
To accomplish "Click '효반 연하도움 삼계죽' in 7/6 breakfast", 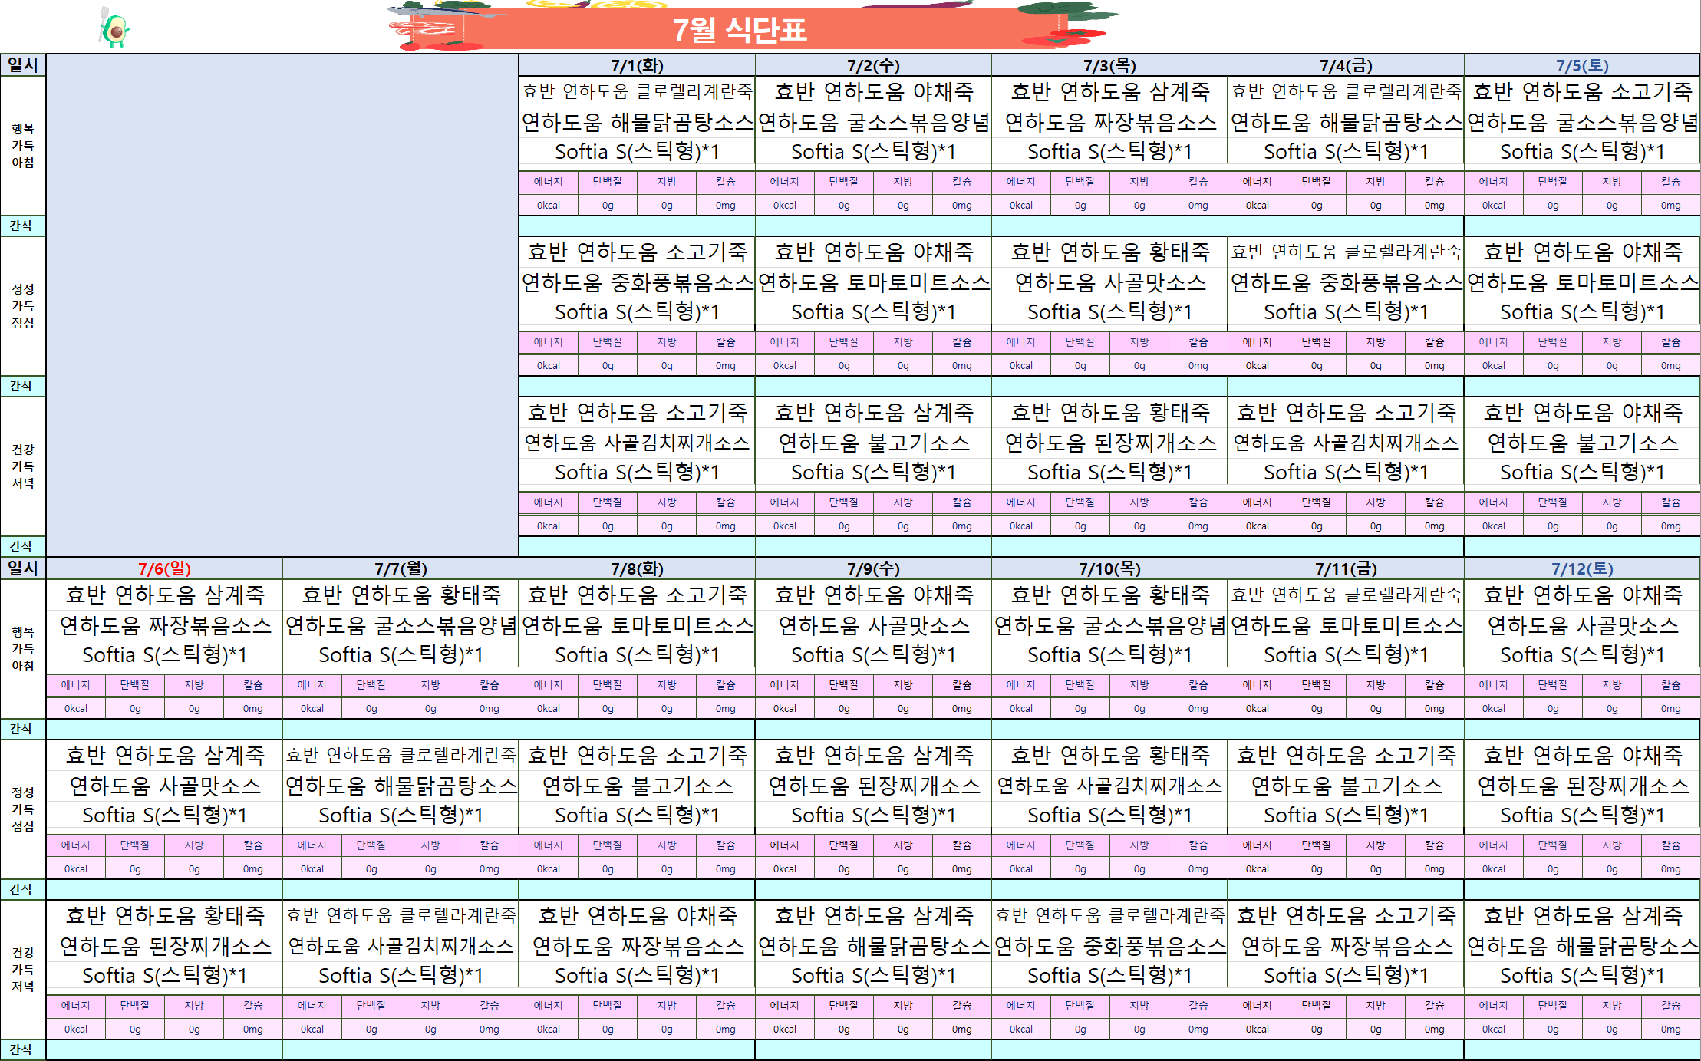I will click(164, 595).
